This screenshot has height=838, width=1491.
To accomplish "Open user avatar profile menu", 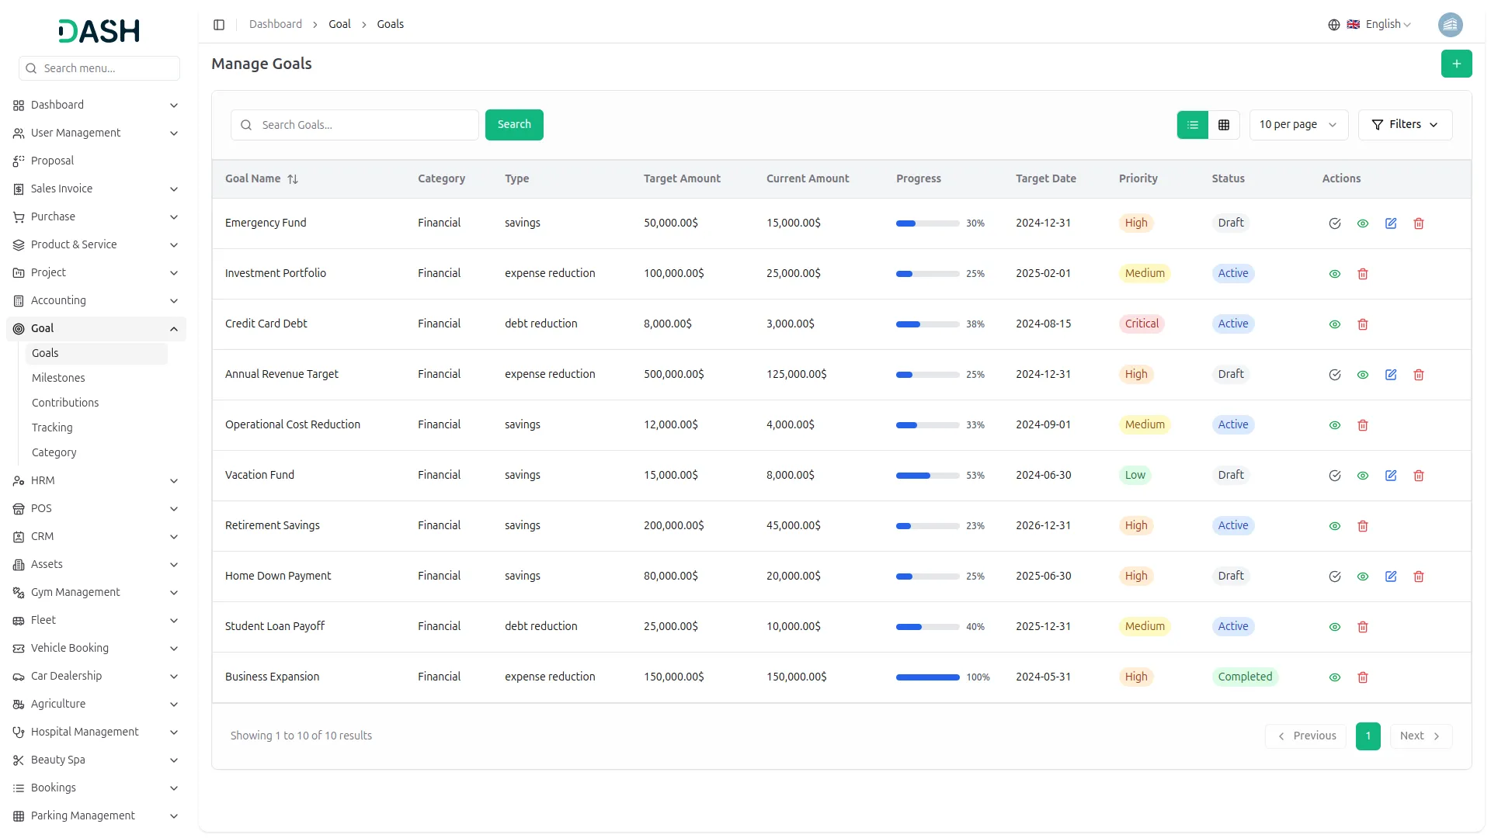I will (x=1450, y=25).
